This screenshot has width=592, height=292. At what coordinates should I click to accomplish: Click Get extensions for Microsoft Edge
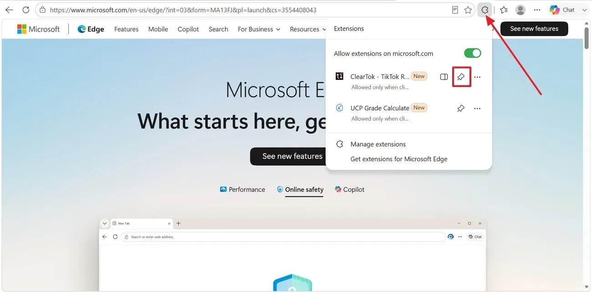pyautogui.click(x=399, y=159)
